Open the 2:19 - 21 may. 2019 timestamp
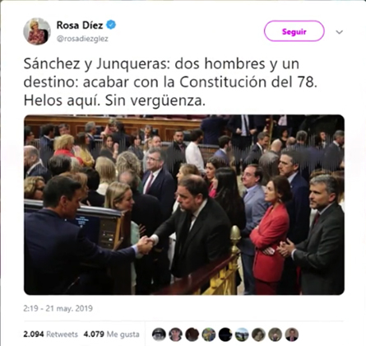This screenshot has width=366, height=346. [x=58, y=308]
